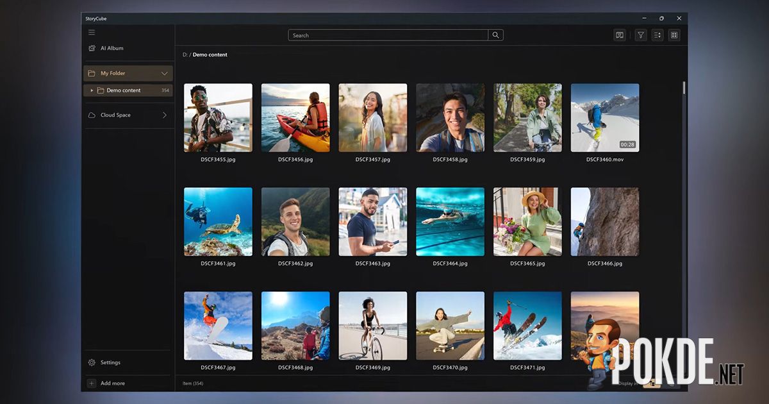
Task: Open thumbnail DSCF3462.jpg
Action: click(x=295, y=222)
